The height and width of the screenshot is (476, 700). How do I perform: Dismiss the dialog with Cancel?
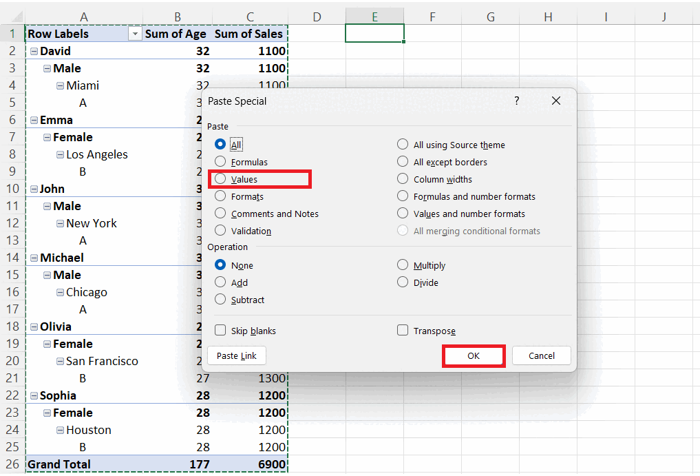tap(541, 355)
